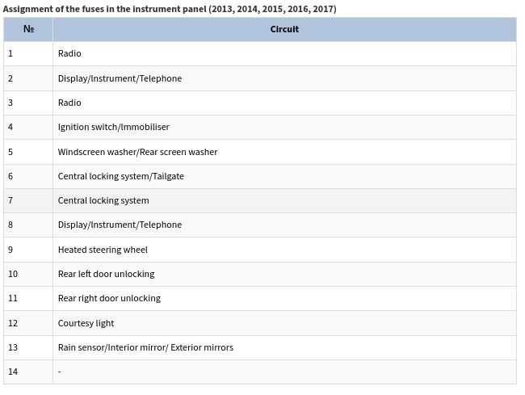The image size is (525, 395).
Task: Click the Courtesy light cell
Action: click(x=86, y=323)
